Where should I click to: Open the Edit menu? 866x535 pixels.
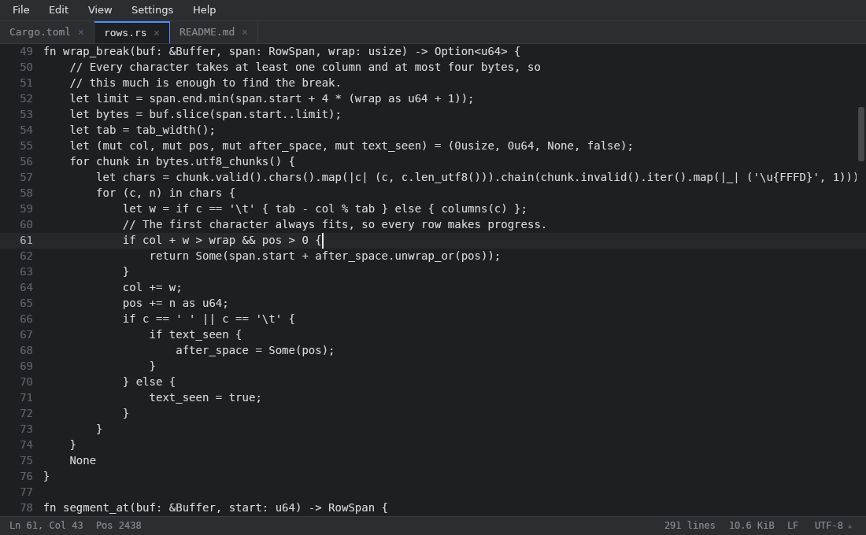[x=58, y=10]
